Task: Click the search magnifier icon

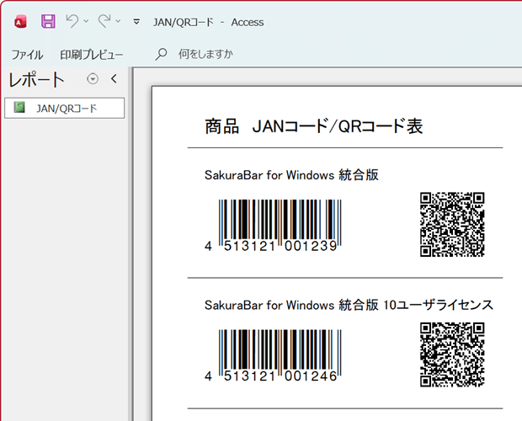Action: pos(161,54)
